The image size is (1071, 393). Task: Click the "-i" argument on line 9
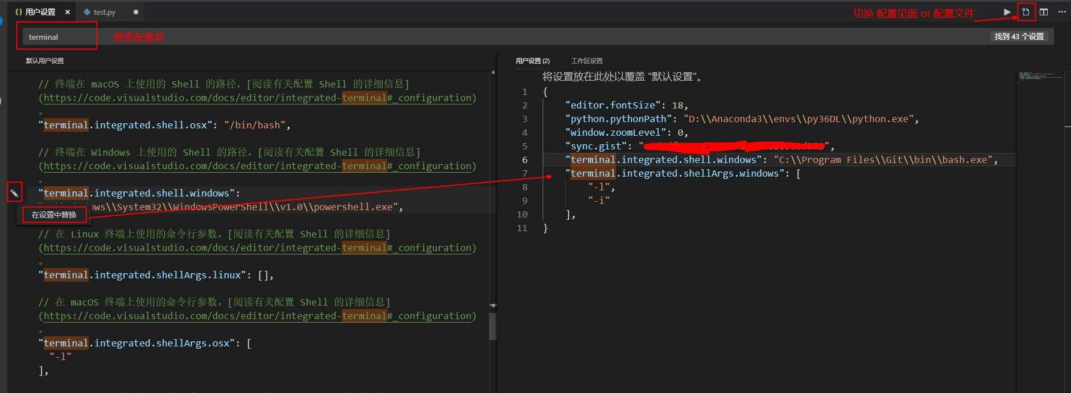[x=599, y=200]
